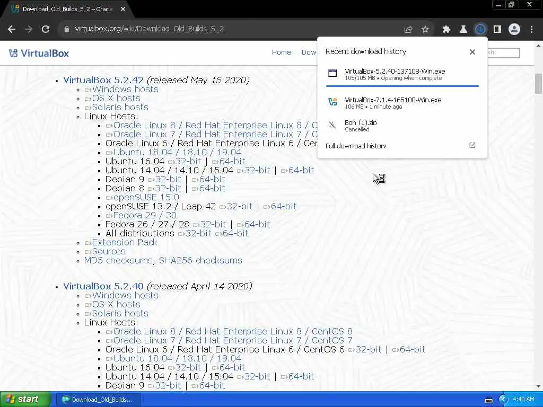The height and width of the screenshot is (407, 543).
Task: Click the scrollbar up arrow
Action: point(538,46)
